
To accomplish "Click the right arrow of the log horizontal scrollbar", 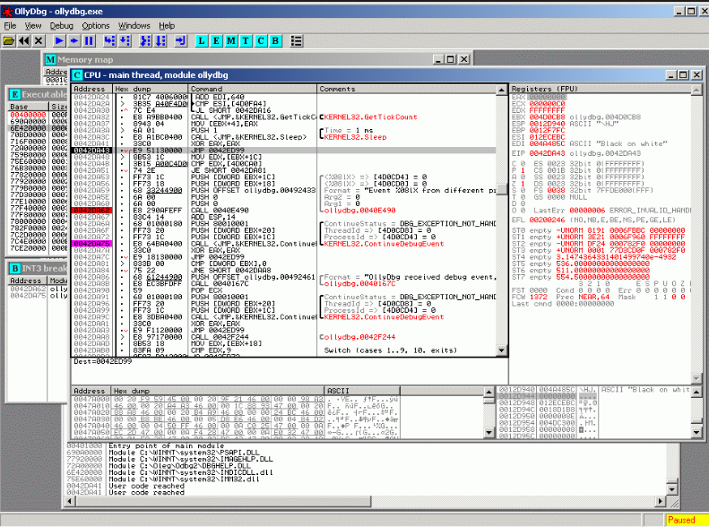I will [x=661, y=501].
